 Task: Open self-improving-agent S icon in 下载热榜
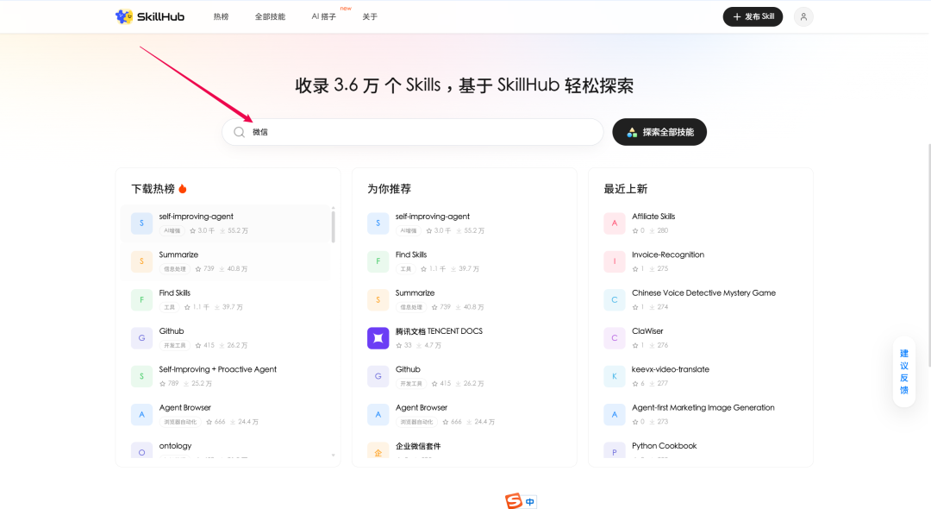tap(141, 223)
